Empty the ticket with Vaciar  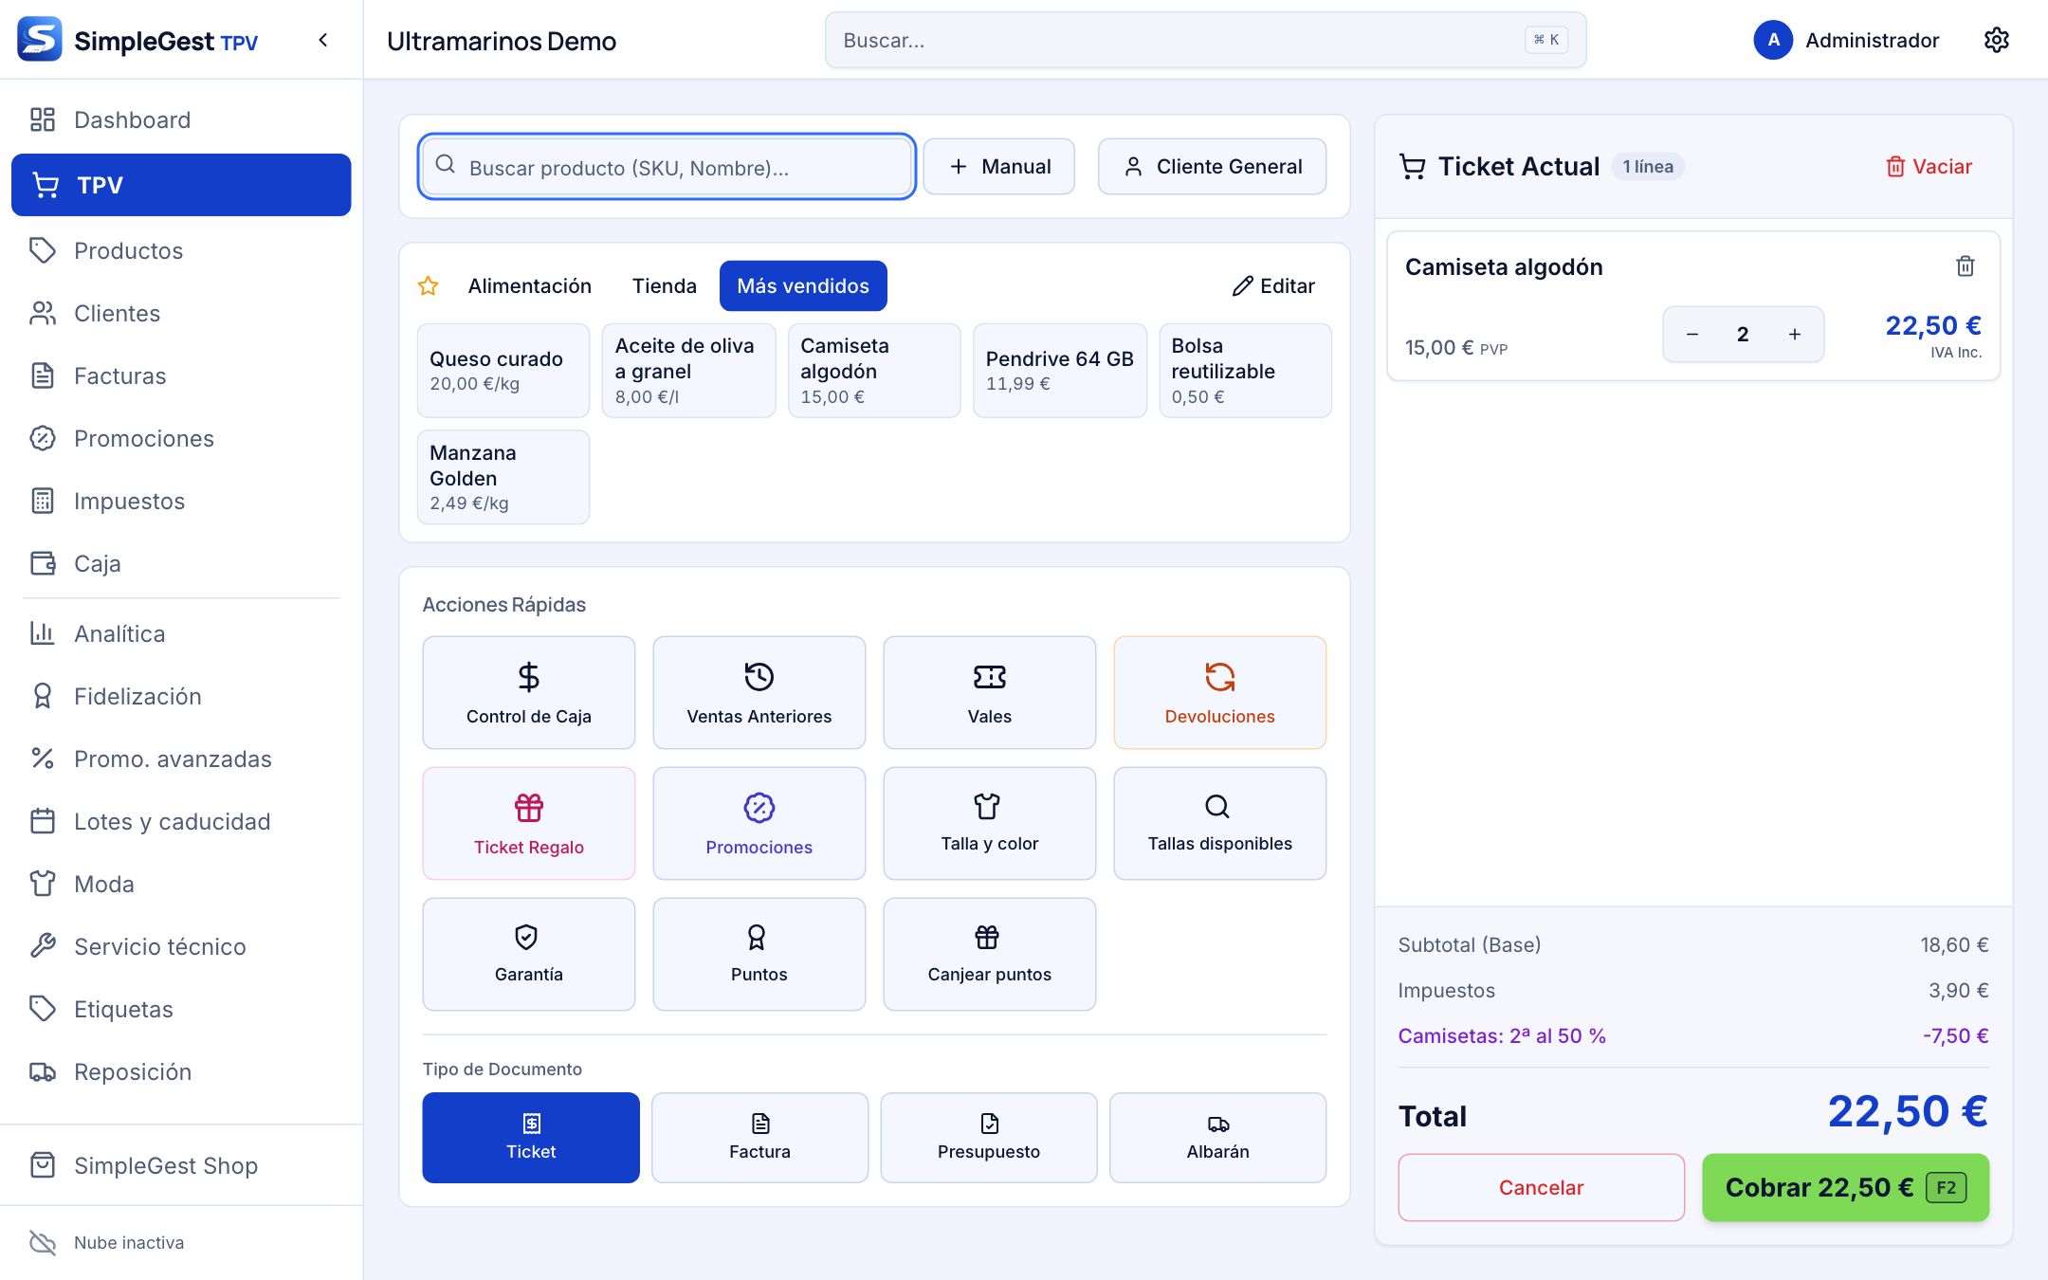1929,166
